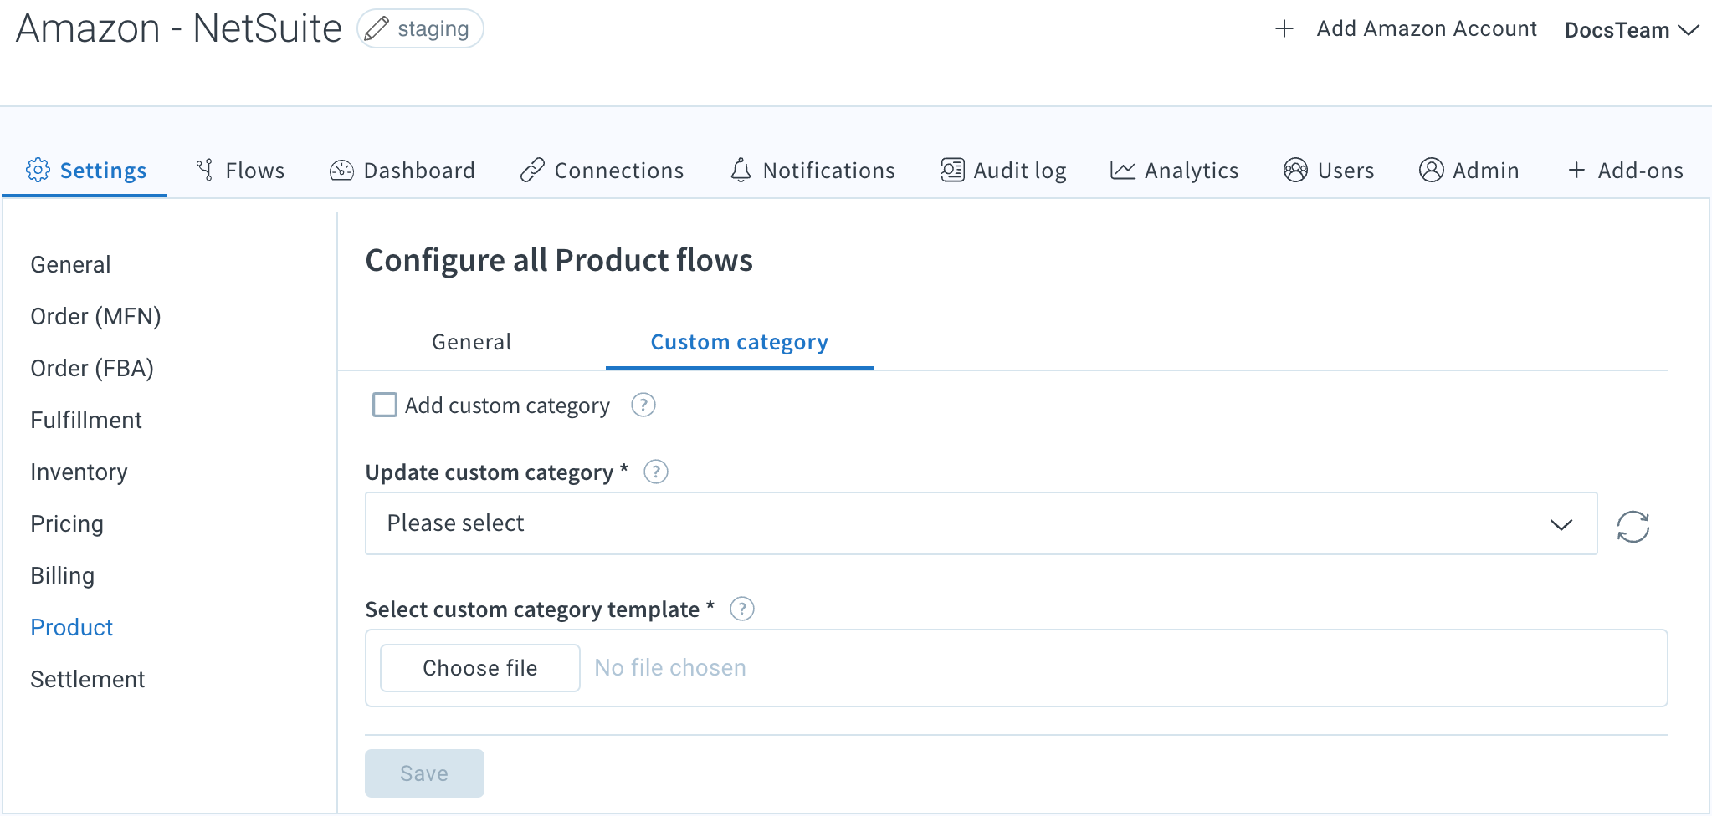Refresh the Update custom category list
1712x816 pixels.
tap(1633, 527)
